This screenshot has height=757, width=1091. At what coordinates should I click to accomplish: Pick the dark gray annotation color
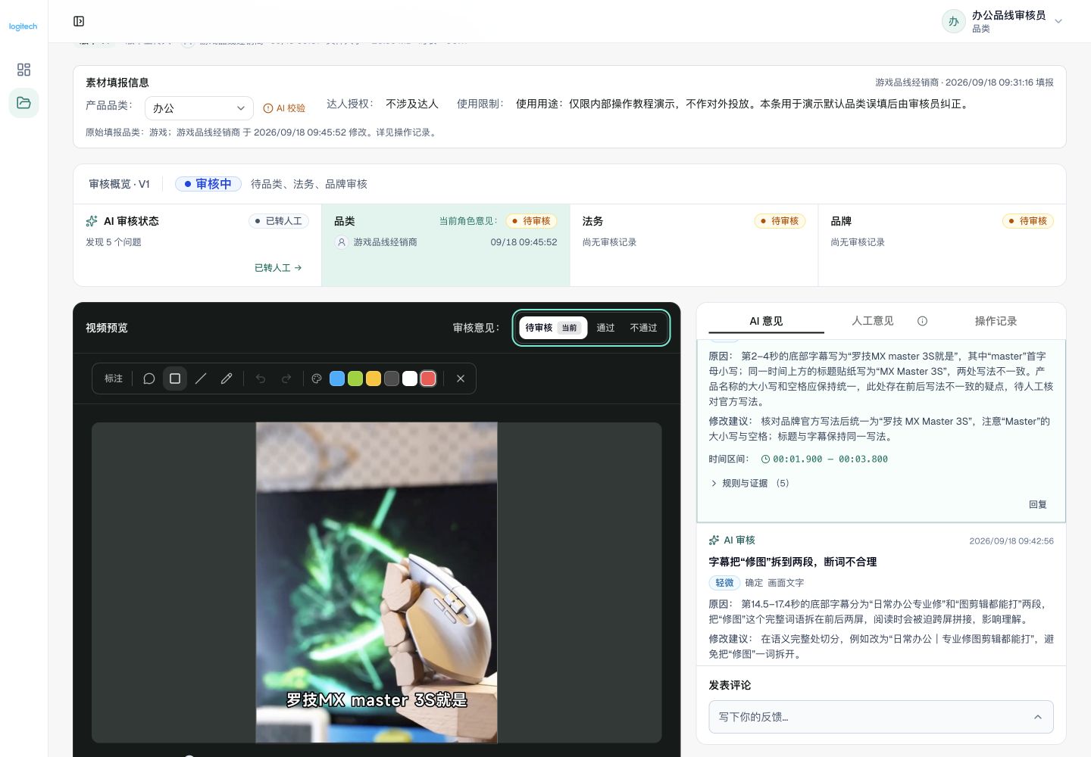[392, 378]
